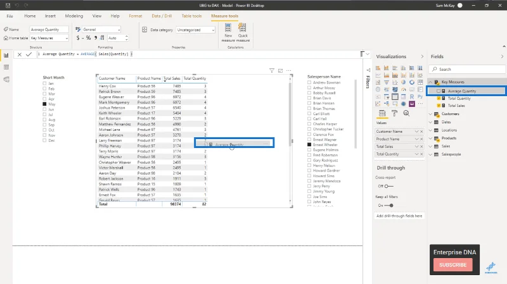Switch to the Modeling ribbon tab
507x284 pixels.
tap(74, 16)
